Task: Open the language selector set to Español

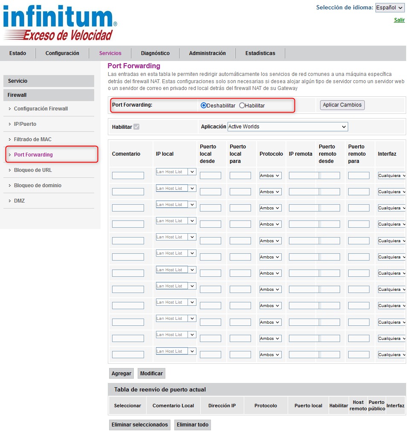Action: [389, 7]
